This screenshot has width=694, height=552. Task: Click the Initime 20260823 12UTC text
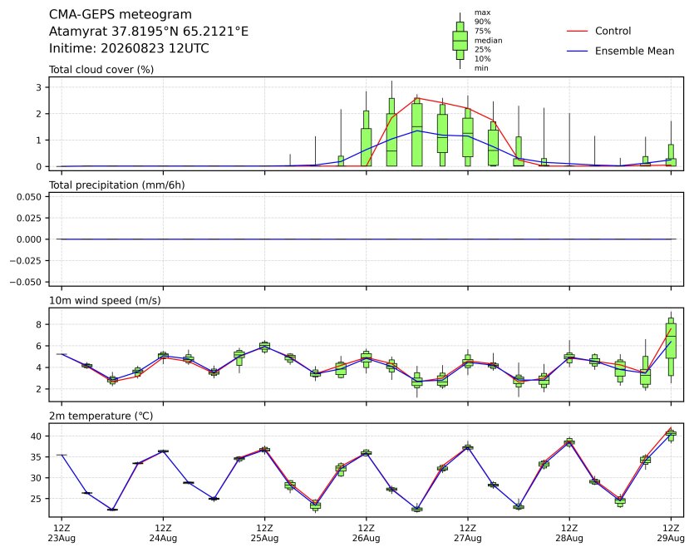(x=129, y=48)
